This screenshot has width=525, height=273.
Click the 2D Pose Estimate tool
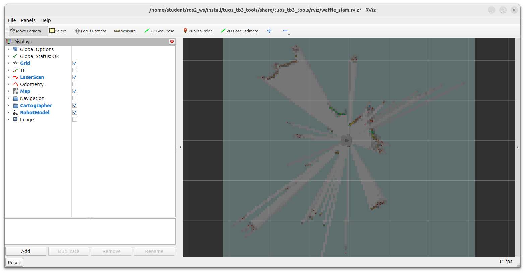point(239,31)
